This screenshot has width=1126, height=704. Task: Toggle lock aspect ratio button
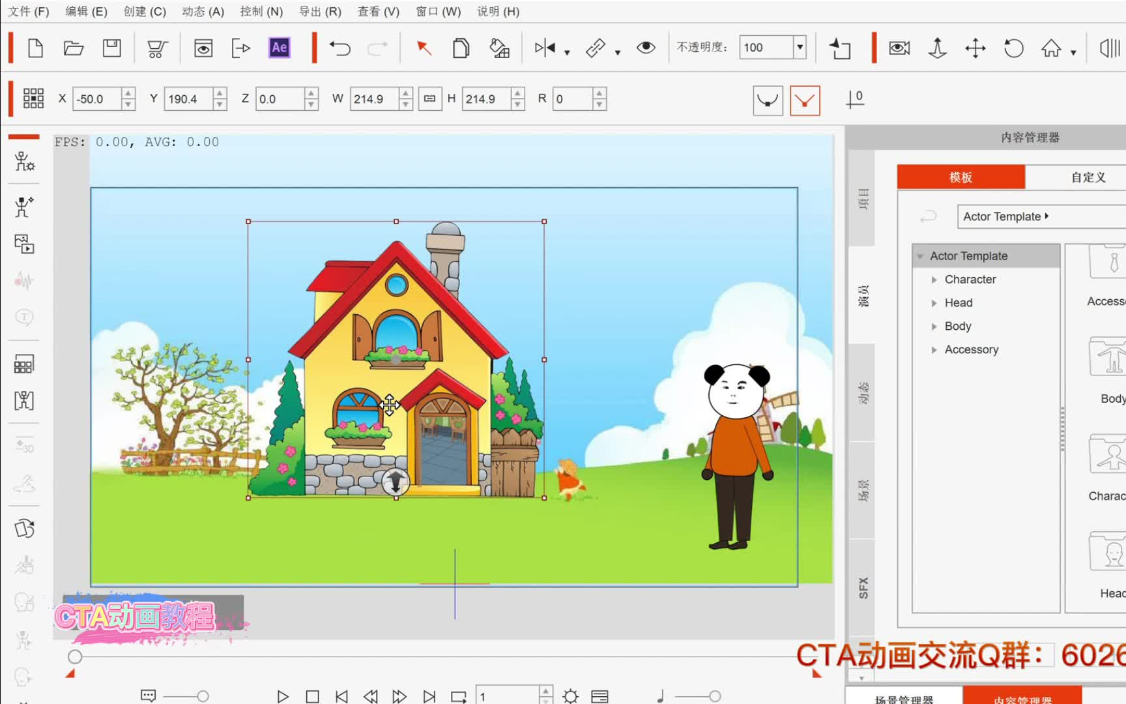click(x=430, y=99)
